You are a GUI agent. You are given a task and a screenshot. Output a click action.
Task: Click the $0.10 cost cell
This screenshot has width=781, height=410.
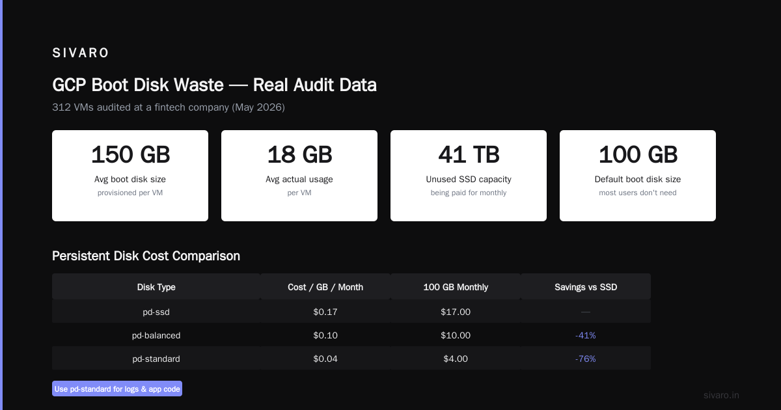click(325, 335)
